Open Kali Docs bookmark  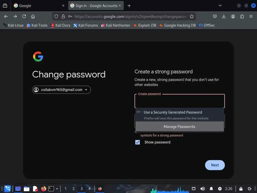[61, 25]
